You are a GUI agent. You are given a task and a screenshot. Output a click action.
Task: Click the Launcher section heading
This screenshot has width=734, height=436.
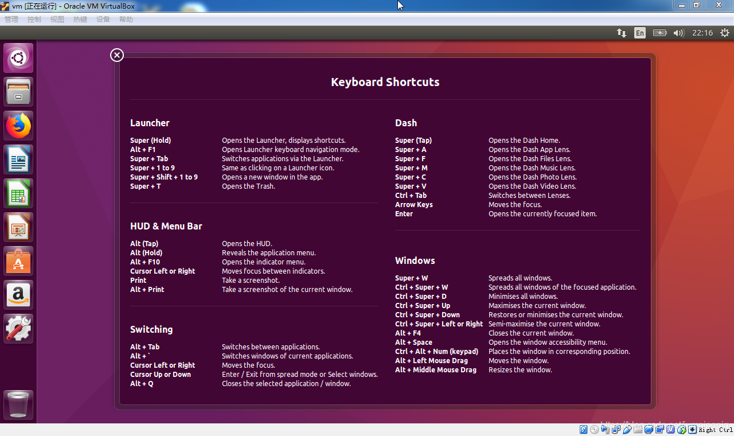click(150, 123)
